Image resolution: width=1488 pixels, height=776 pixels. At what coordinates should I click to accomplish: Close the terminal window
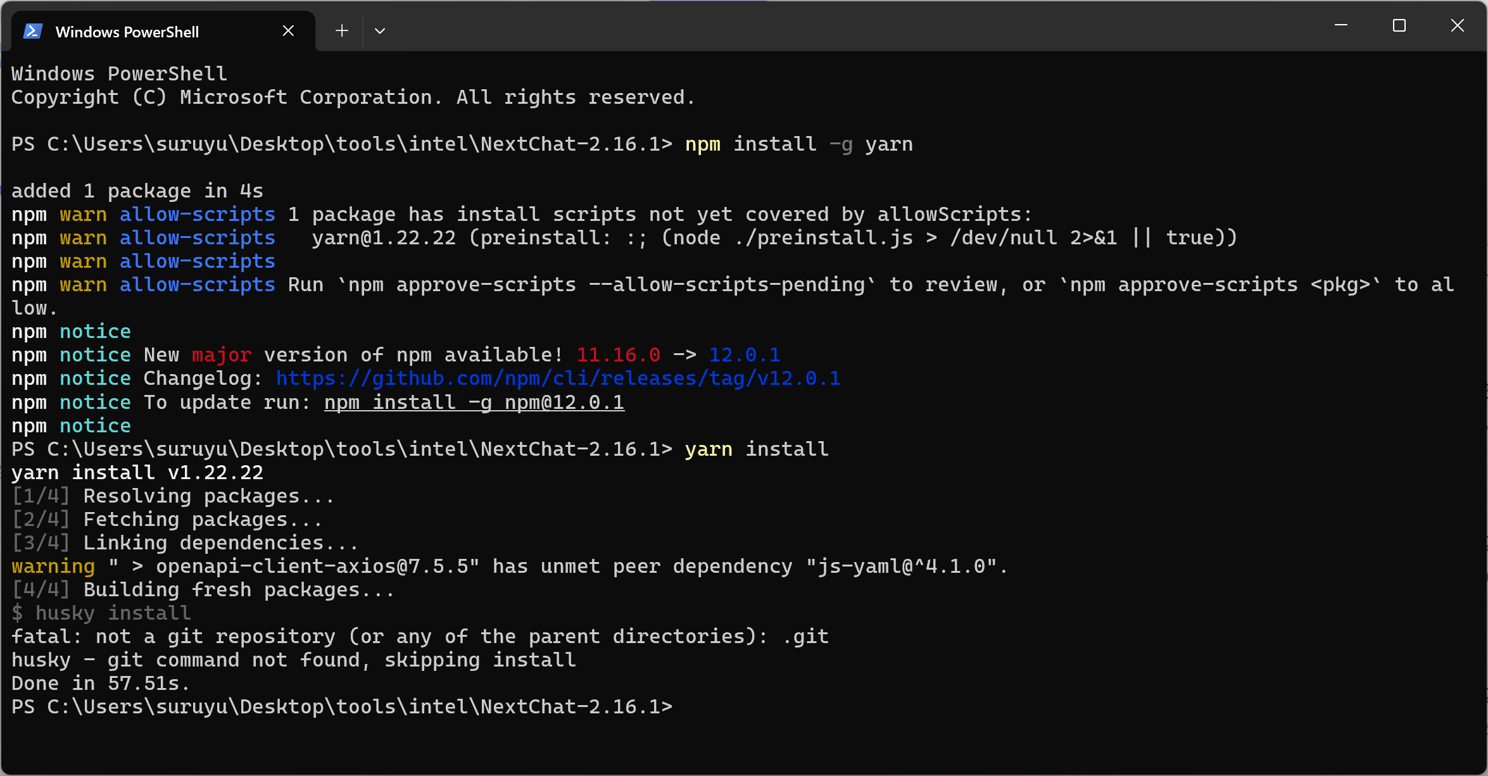tap(1458, 25)
